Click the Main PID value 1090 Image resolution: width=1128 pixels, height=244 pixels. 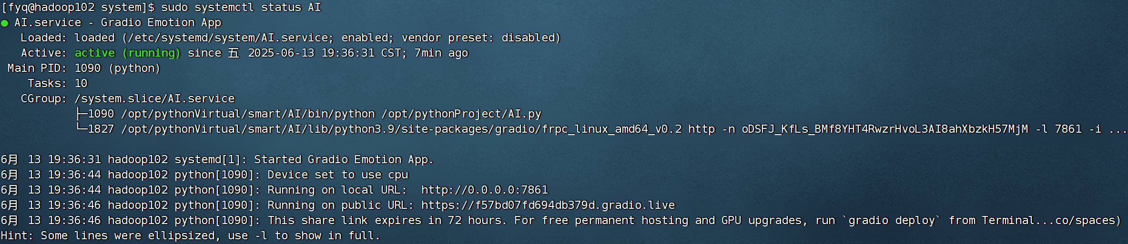pyautogui.click(x=88, y=68)
